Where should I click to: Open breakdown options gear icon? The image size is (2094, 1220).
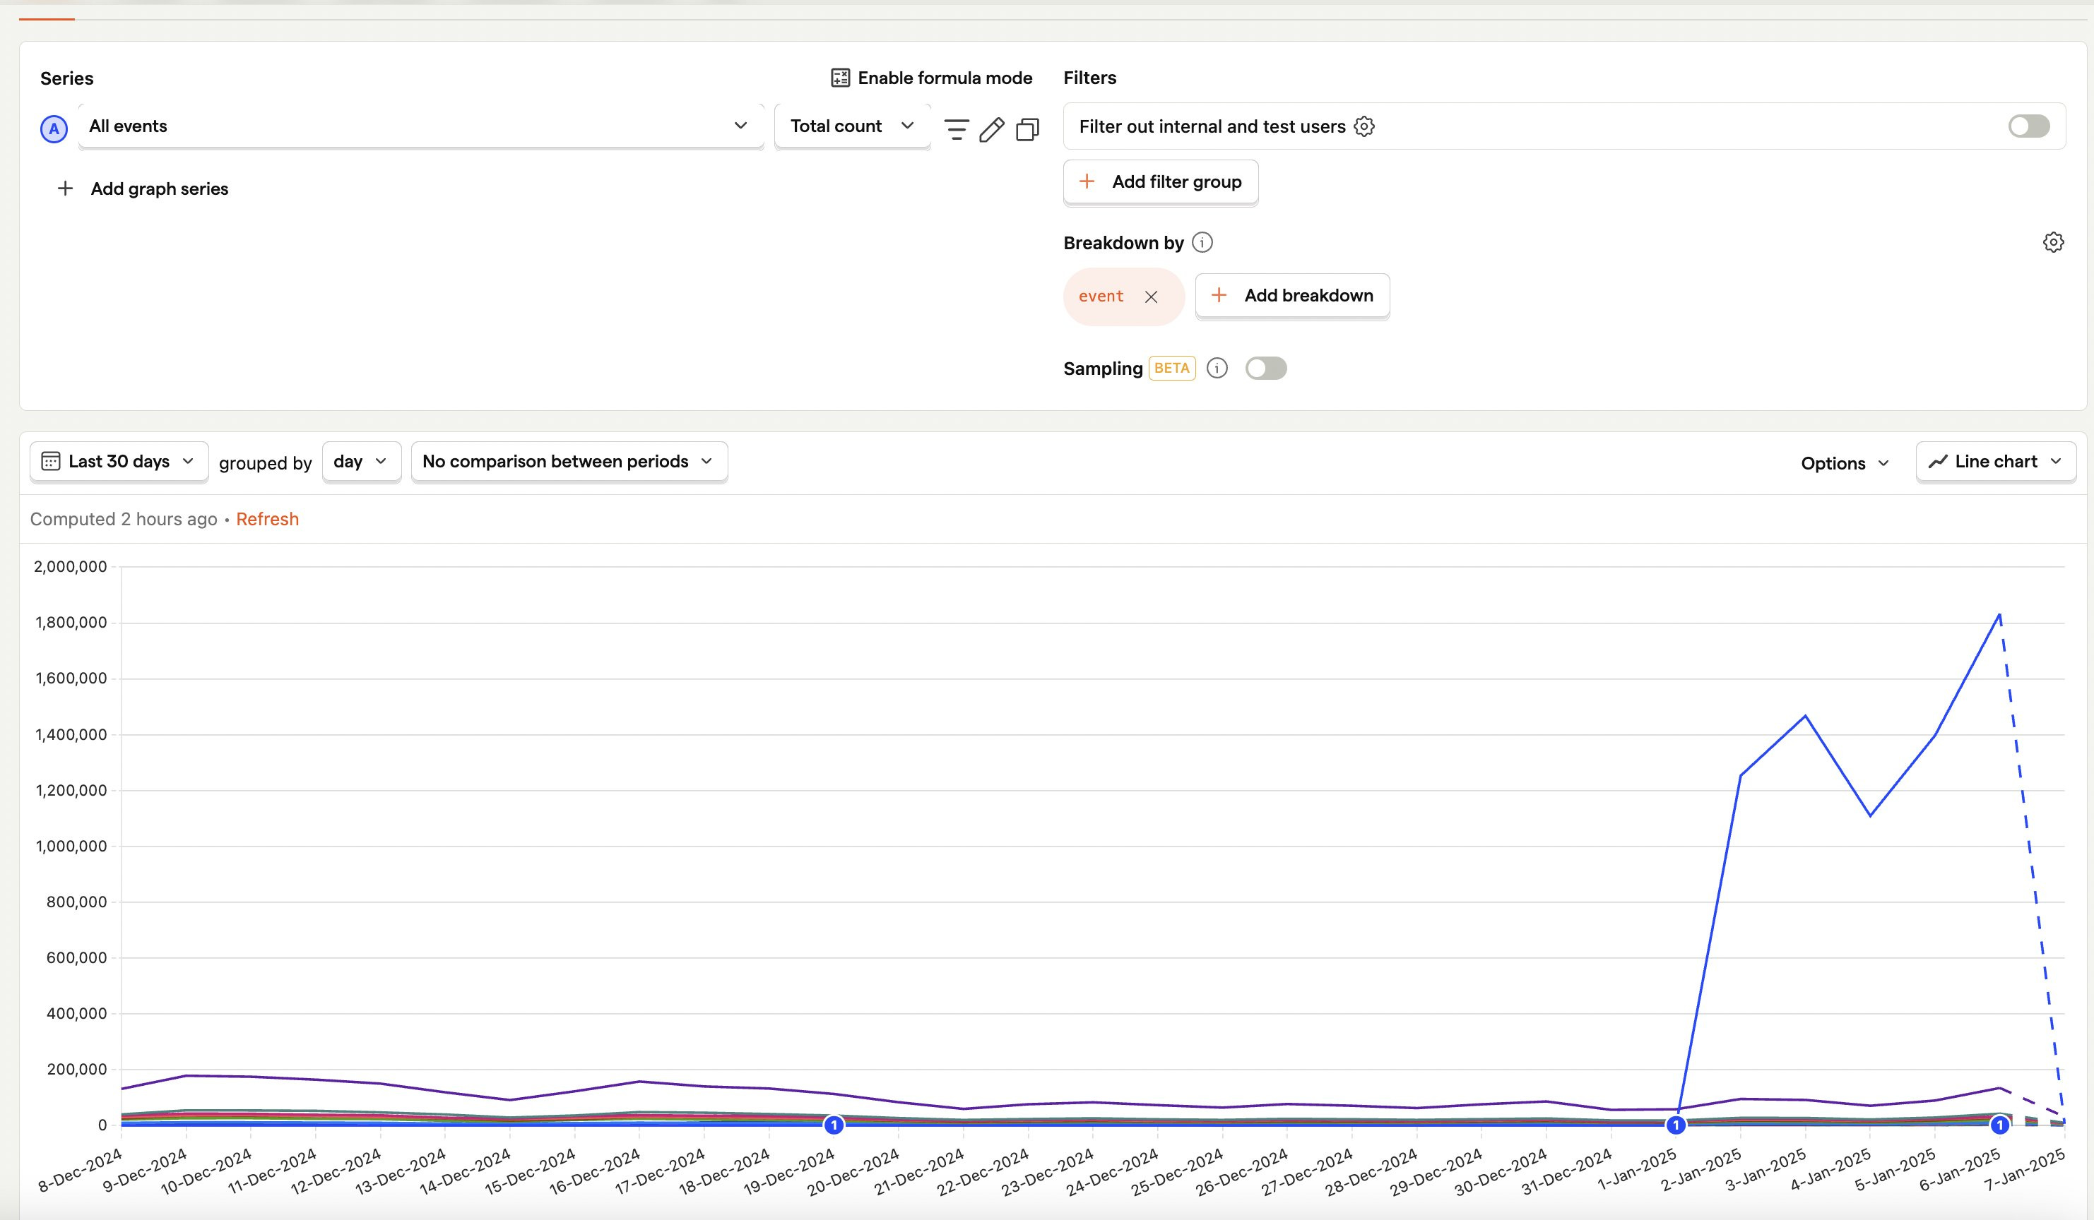2052,242
